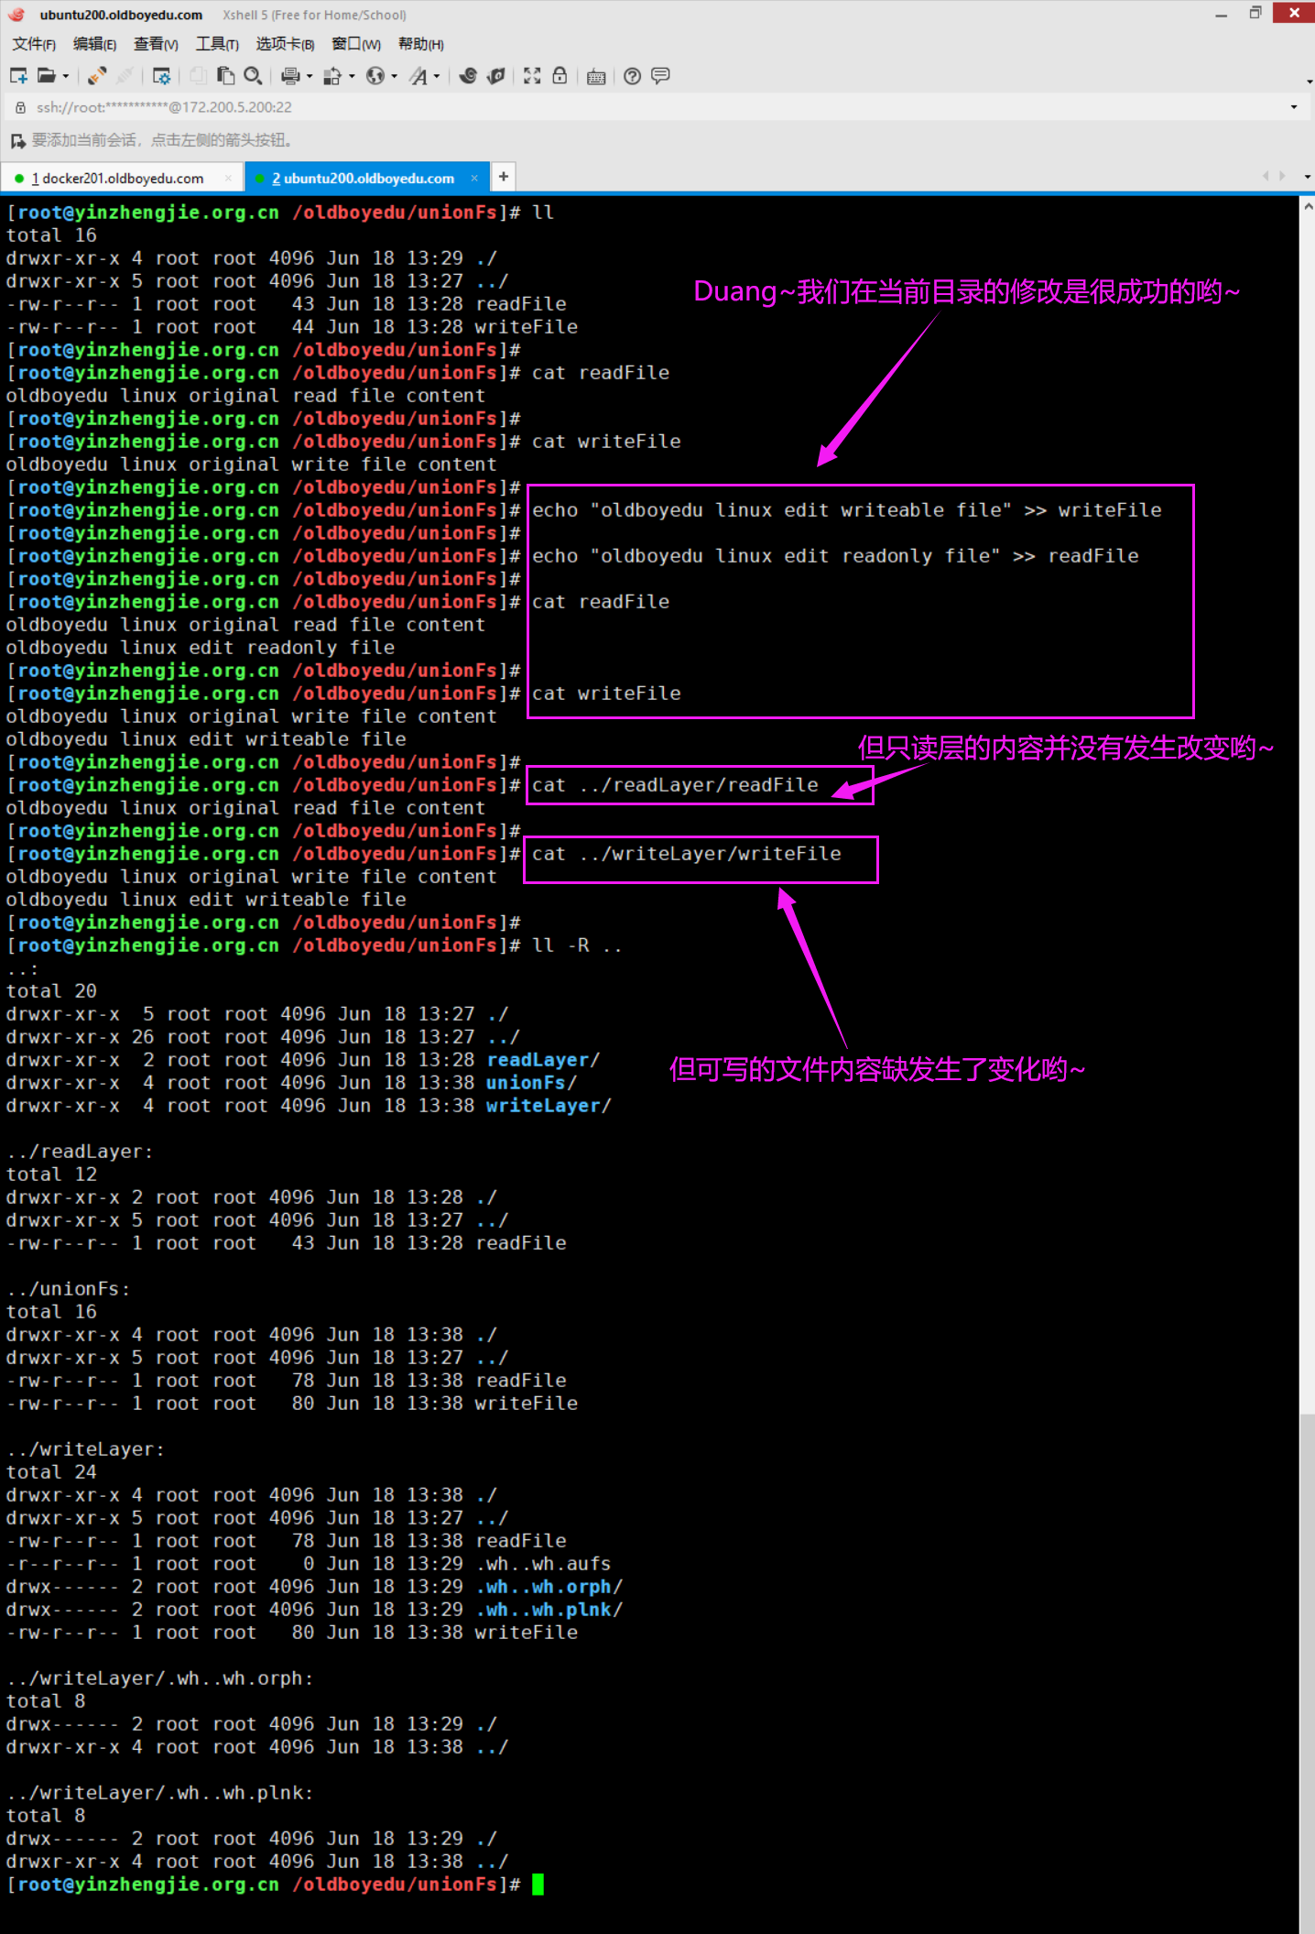Click the ssh address bar field
This screenshot has height=1934, width=1315.
click(x=641, y=107)
